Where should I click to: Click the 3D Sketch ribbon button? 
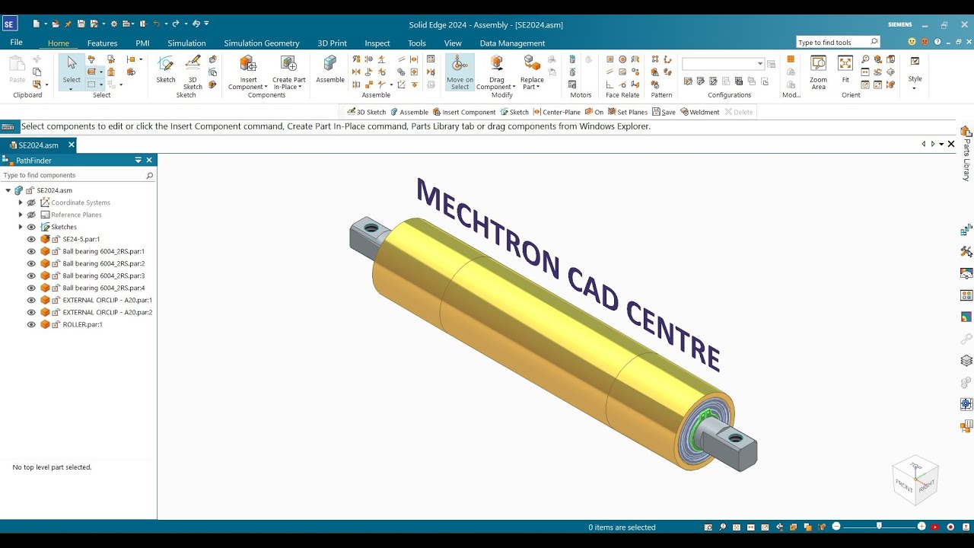(193, 72)
